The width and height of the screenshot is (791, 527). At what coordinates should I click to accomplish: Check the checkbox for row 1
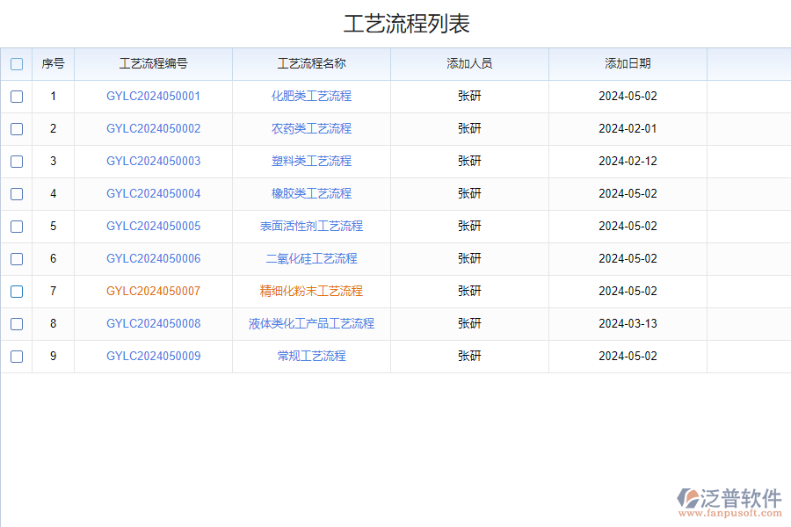[17, 97]
